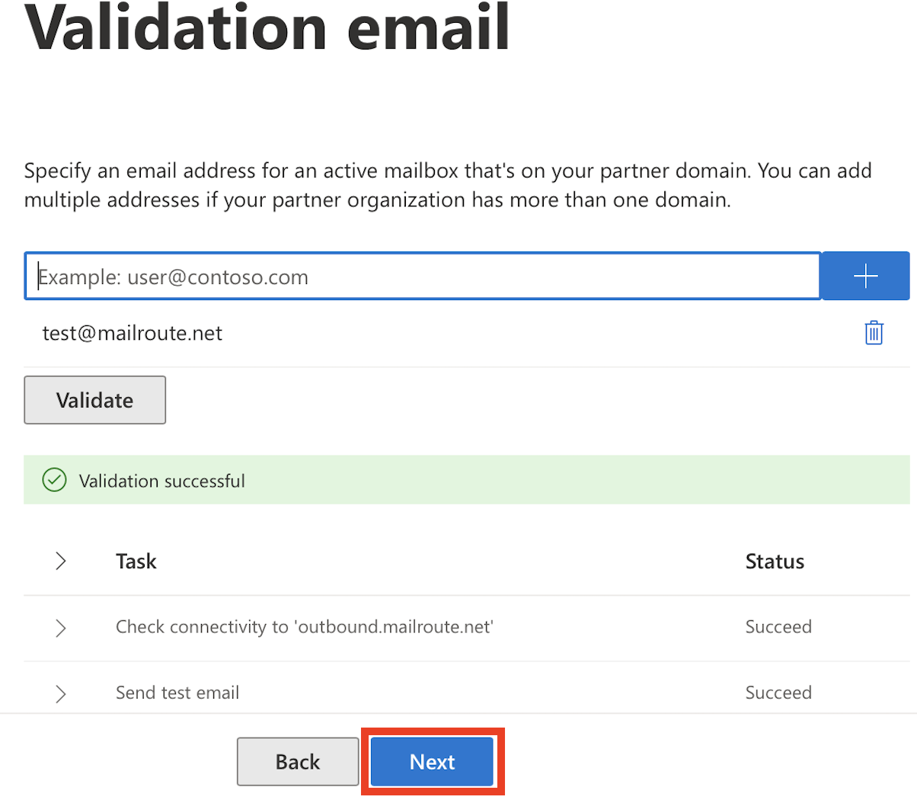
Task: Click Succeed status of the connectivity check
Action: (778, 627)
